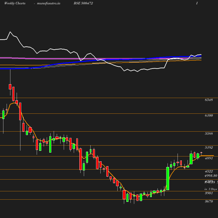
Task: Click the 'Weekly Charts' title text
Action: tap(15, 3)
